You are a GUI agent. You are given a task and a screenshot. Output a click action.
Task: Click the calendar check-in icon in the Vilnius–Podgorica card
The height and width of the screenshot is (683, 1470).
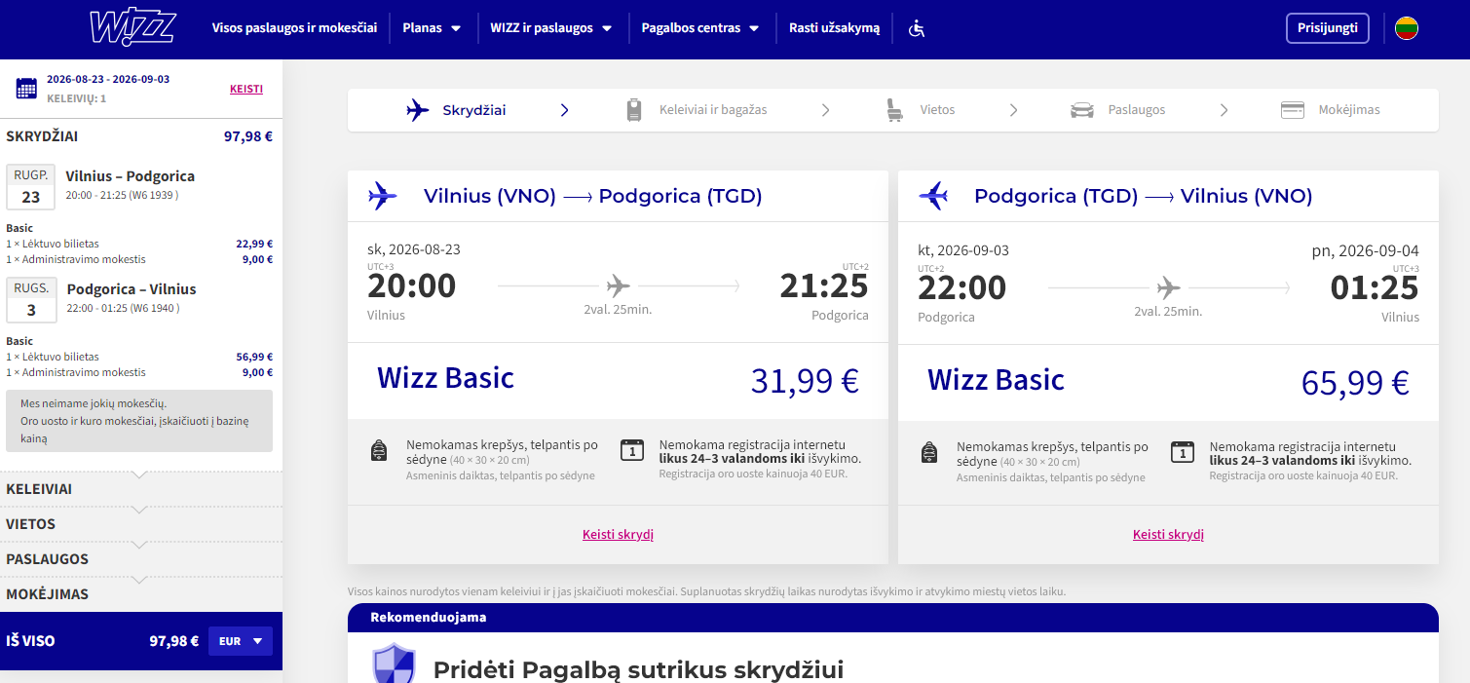click(x=632, y=450)
